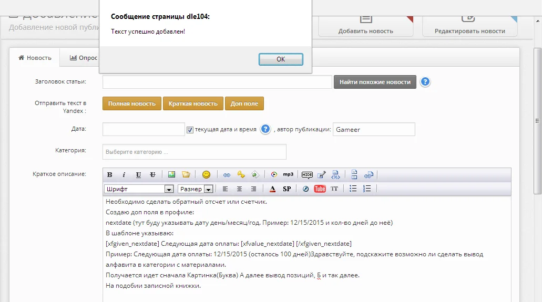Switch to the Опрос tab
This screenshot has height=302, width=542.
click(x=83, y=58)
